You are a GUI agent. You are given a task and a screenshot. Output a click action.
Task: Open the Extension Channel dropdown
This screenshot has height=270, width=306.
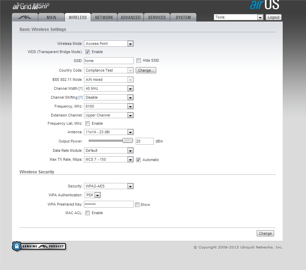click(x=109, y=115)
